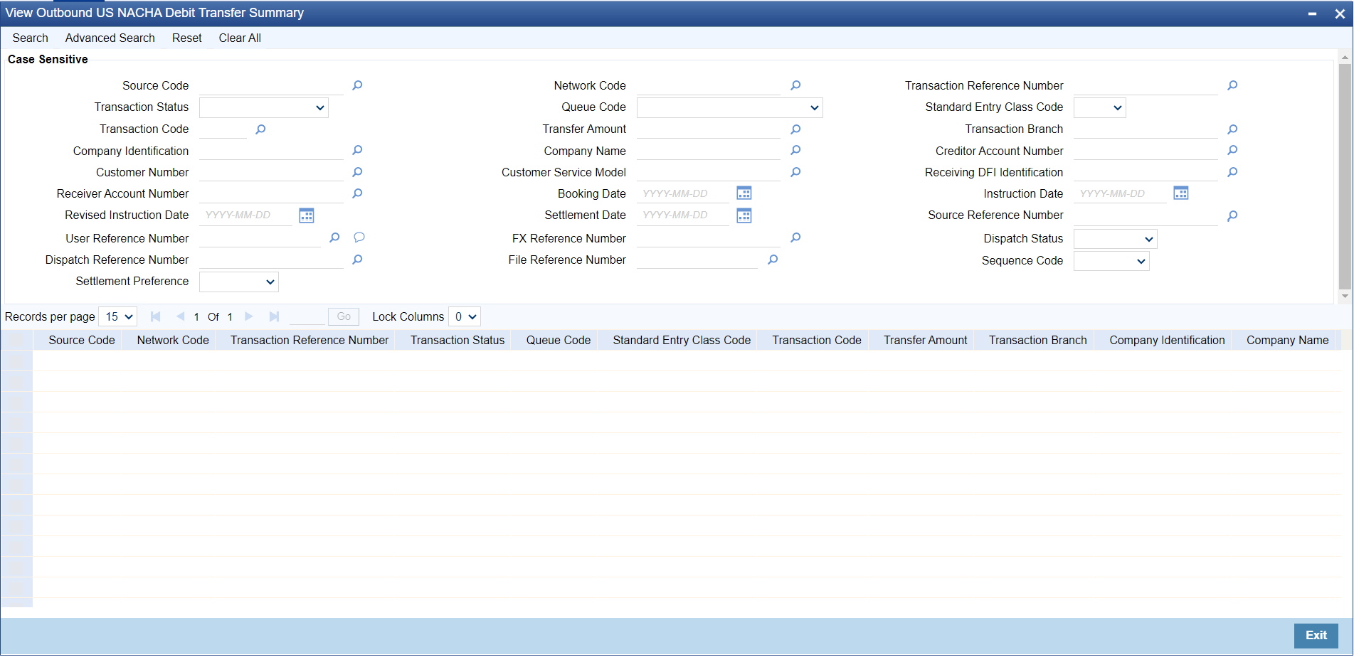Open lookup for Transaction Reference Number
The image size is (1354, 657).
(1232, 85)
